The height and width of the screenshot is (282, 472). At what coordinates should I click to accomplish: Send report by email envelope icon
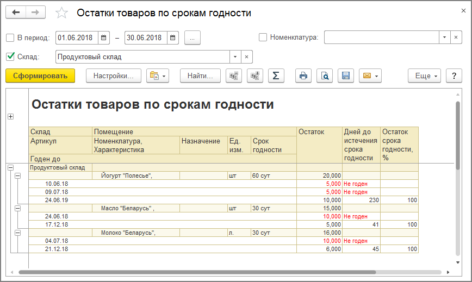click(370, 76)
